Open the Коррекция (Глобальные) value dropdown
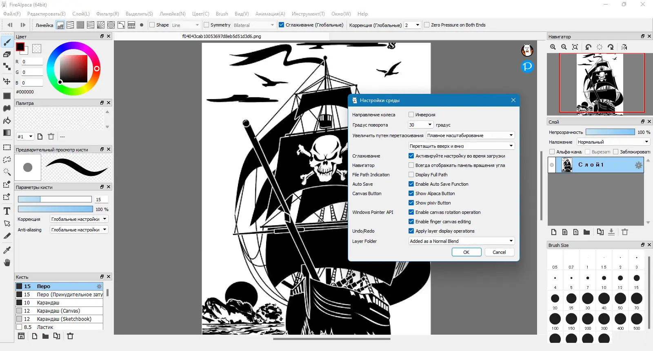The width and height of the screenshot is (653, 351). pyautogui.click(x=412, y=25)
